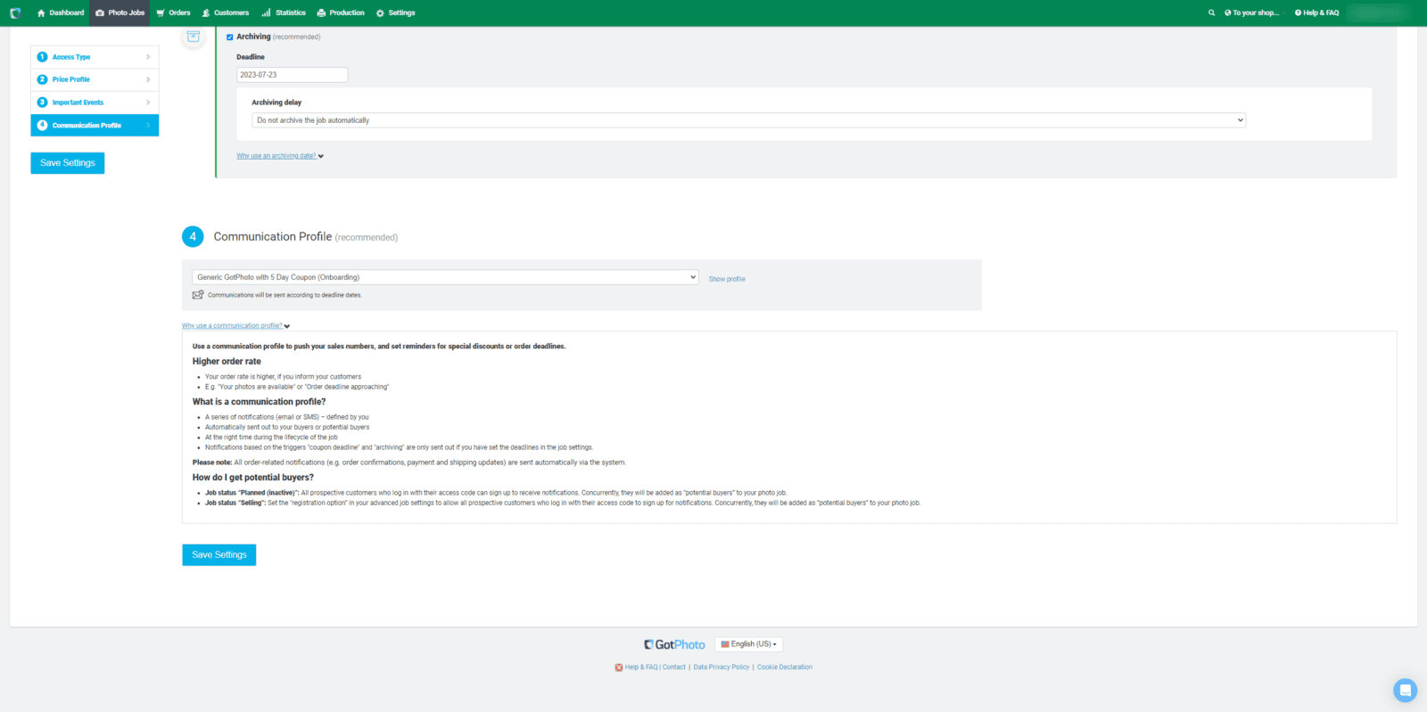
Task: Click the GotPhoto logo icon in top-left
Action: (x=15, y=12)
